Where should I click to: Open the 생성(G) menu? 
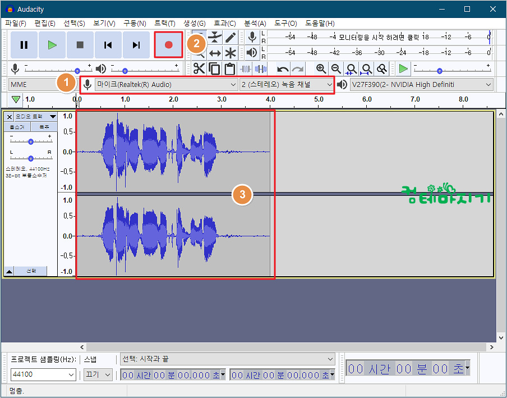(x=194, y=24)
